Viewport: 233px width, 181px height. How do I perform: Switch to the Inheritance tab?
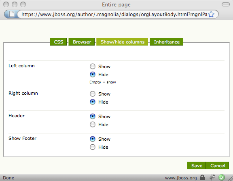(x=167, y=42)
